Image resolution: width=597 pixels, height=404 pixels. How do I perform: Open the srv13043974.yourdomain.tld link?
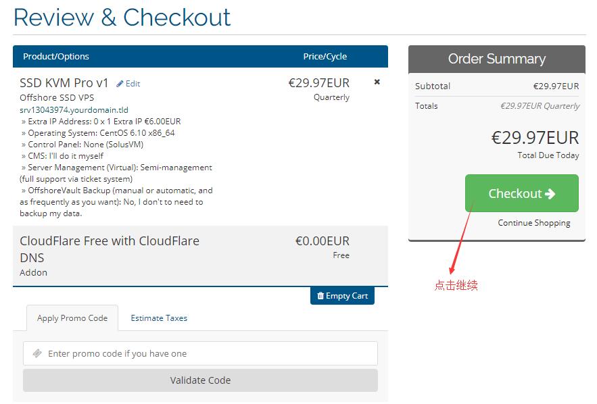point(74,110)
